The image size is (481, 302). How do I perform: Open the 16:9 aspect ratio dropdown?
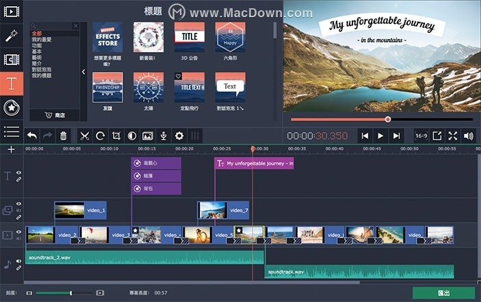(421, 136)
